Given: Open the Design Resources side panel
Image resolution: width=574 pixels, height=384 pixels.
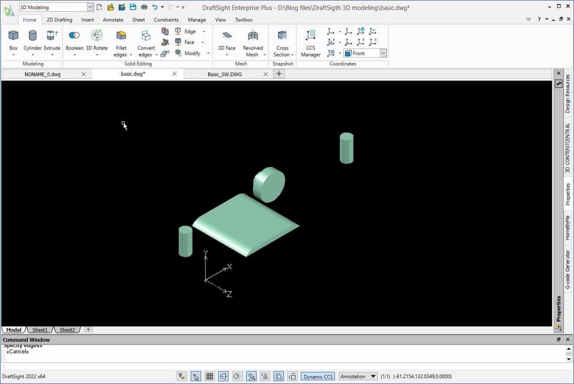Looking at the screenshot, I should [567, 94].
